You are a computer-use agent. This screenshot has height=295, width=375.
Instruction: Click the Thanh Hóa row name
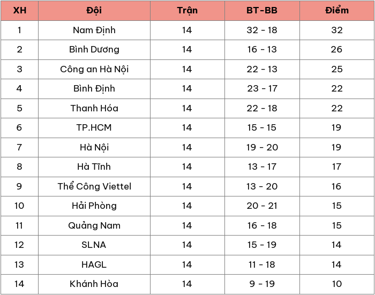94,108
